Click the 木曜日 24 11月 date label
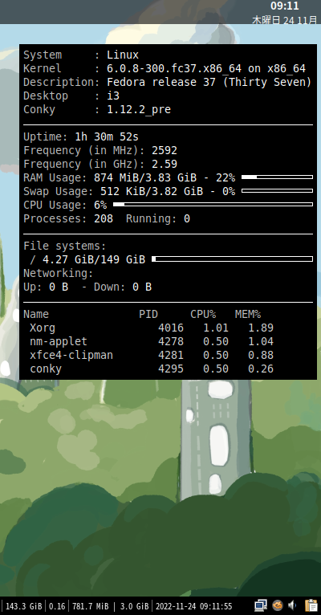The width and height of the screenshot is (321, 615). 284,20
